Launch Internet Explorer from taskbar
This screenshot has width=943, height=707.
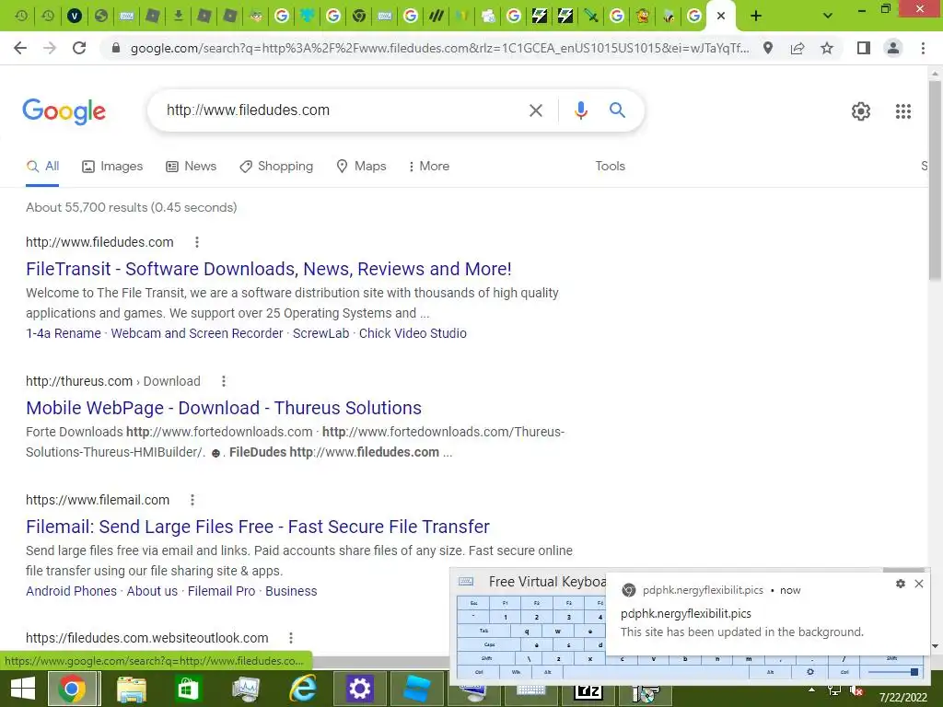[302, 689]
